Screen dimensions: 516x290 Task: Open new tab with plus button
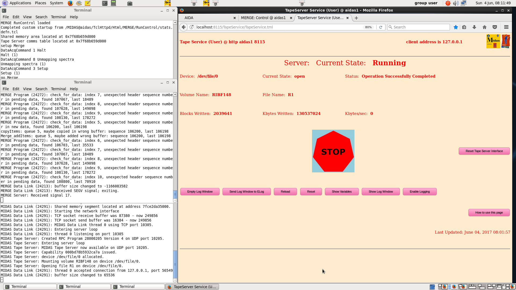pyautogui.click(x=356, y=18)
